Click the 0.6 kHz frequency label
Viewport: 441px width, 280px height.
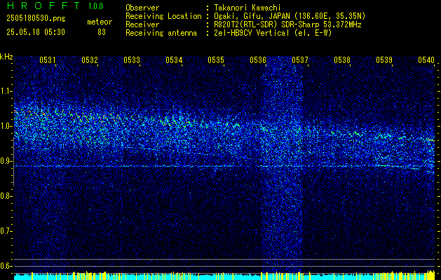tap(6, 266)
